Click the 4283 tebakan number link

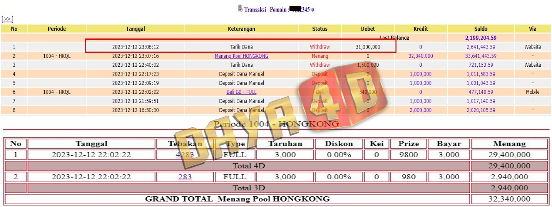pos(184,155)
